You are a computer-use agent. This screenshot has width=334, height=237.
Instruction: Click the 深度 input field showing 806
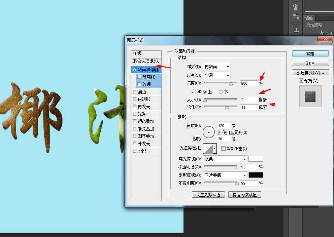tap(249, 83)
